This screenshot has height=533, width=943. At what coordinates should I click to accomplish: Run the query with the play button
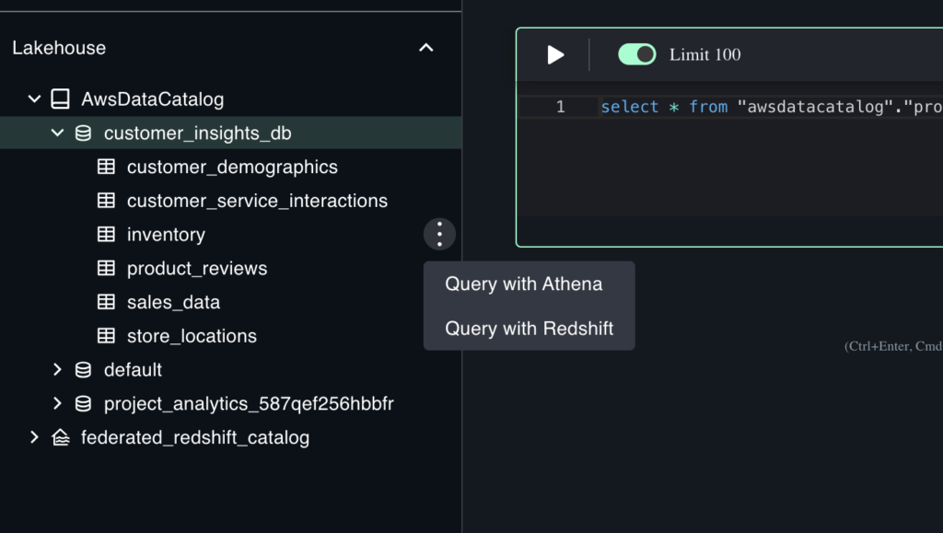(x=555, y=54)
